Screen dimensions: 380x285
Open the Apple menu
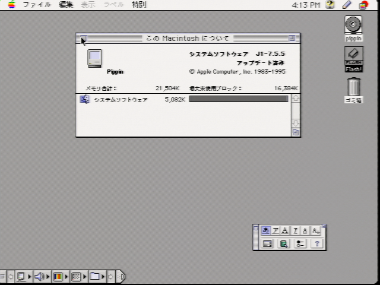coord(11,4)
